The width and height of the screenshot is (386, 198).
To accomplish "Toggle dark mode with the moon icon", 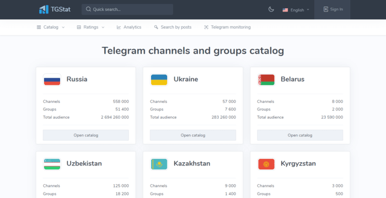I will click(271, 9).
